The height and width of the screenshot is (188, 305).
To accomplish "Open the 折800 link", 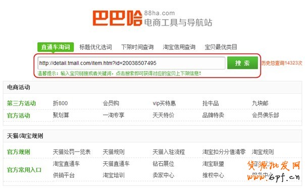I will point(60,103).
